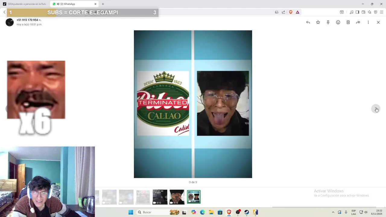386x217 pixels.
Task: Open the volume control in system tray
Action: [366, 212]
